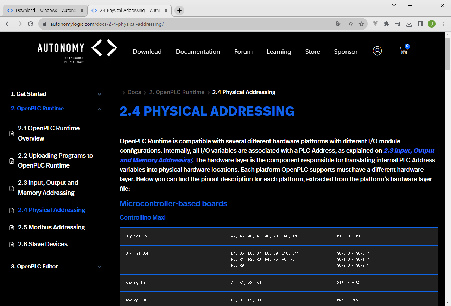Open 1. Get Started sidebar link
This screenshot has width=451, height=306.
(x=28, y=94)
